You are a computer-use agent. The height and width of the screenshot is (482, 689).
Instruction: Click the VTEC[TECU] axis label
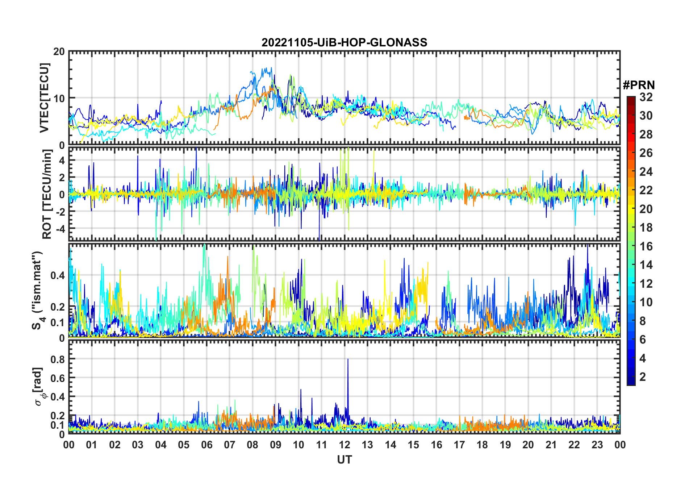coord(44,98)
